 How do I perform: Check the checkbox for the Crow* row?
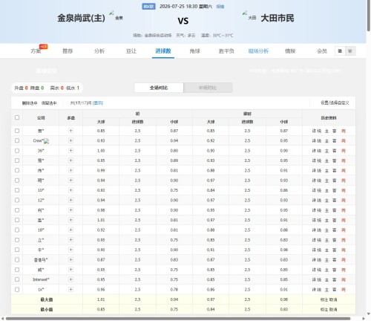(x=17, y=140)
